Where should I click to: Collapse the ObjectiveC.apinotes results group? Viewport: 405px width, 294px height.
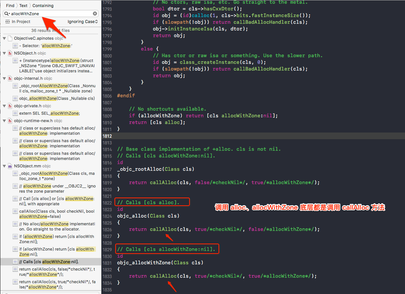pos(4,38)
